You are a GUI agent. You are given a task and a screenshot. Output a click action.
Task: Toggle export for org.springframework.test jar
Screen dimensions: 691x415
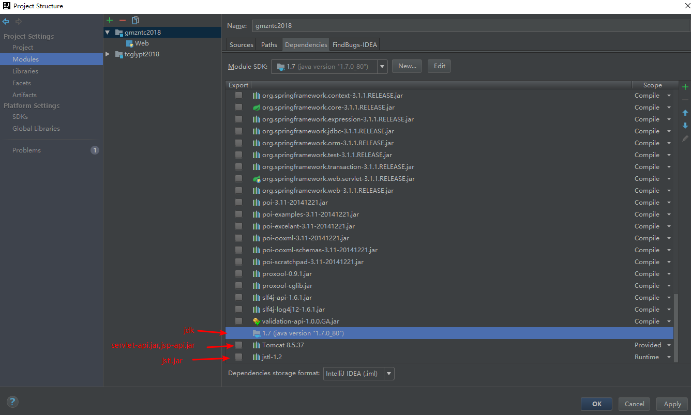(238, 155)
